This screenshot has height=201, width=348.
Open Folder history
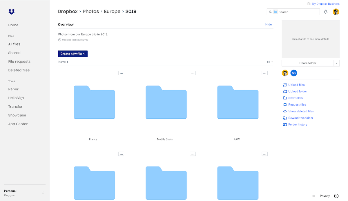coord(298,124)
